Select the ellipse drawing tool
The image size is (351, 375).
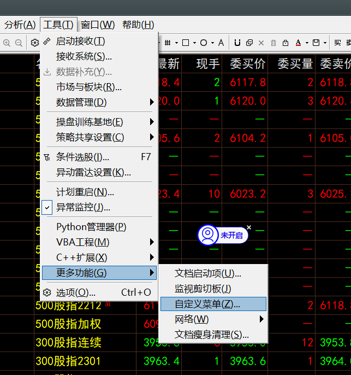204,43
